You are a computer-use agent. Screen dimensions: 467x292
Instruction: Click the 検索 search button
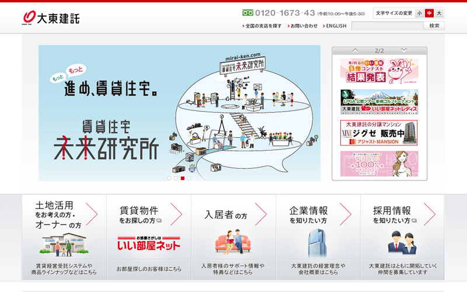[434, 26]
